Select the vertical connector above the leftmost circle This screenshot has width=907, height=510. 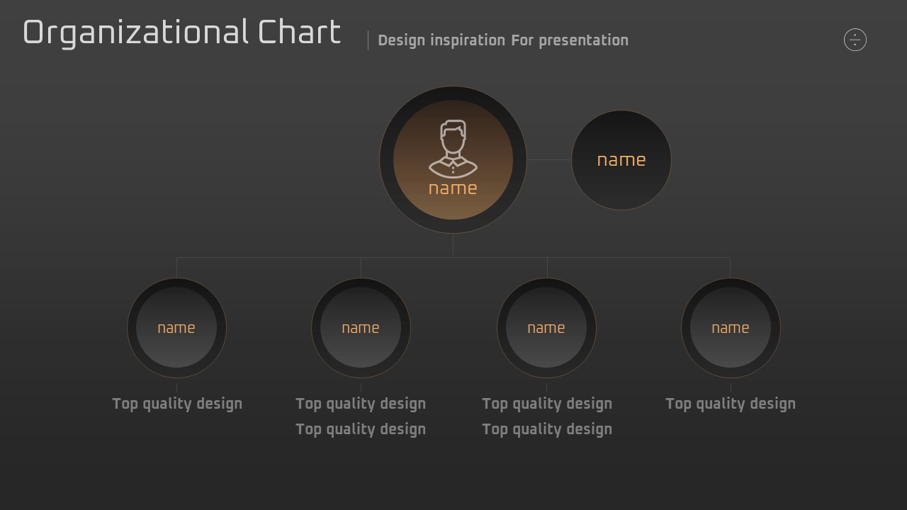(x=176, y=268)
